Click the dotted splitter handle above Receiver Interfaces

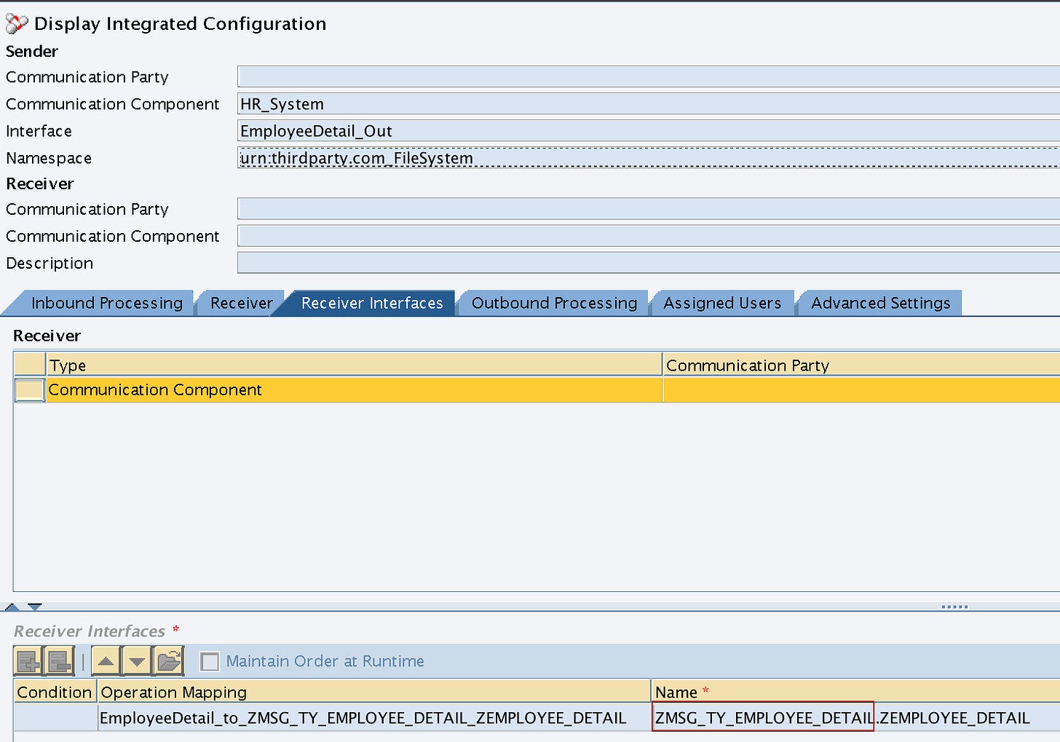point(954,607)
